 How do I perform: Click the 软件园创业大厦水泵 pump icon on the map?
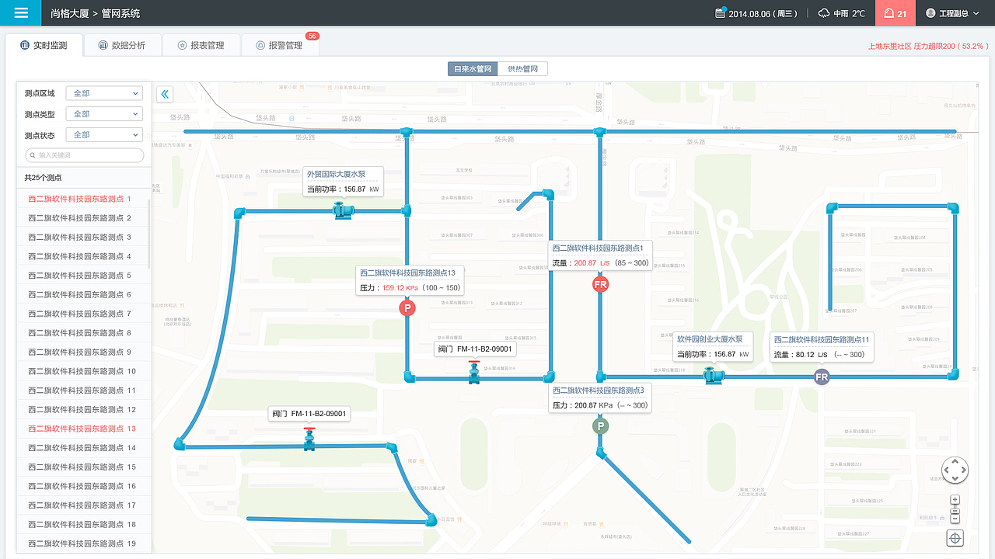714,376
